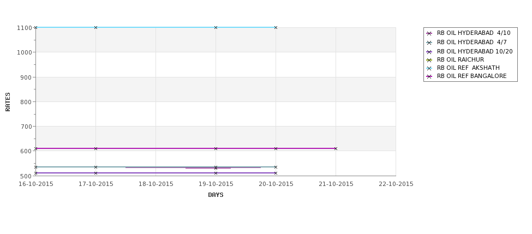Click the Bangalore data point on 21-10-2015
The height and width of the screenshot is (234, 532).
click(336, 148)
